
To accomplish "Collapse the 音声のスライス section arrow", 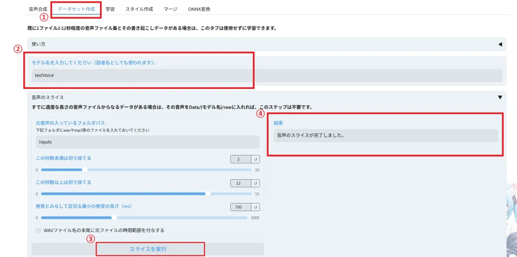I will coord(500,97).
